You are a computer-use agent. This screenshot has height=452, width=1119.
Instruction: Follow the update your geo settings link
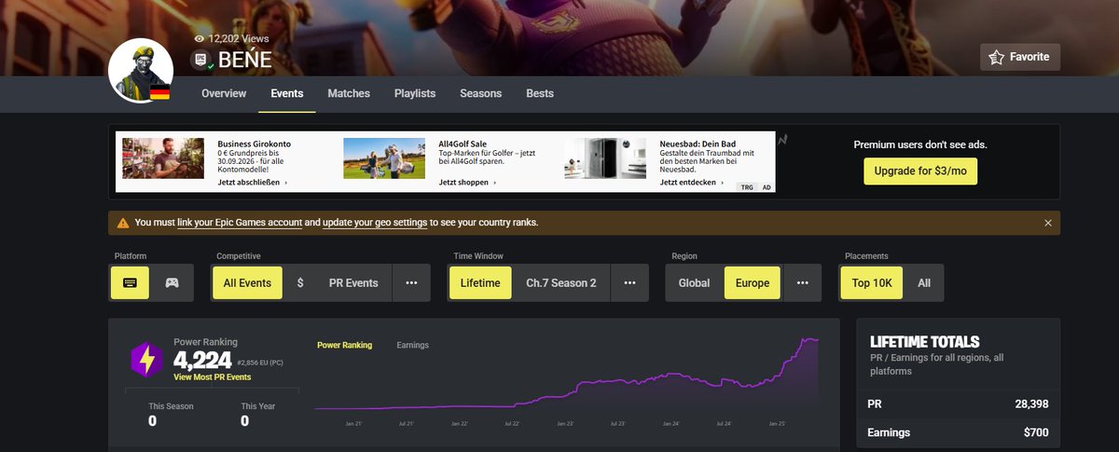pyautogui.click(x=375, y=223)
